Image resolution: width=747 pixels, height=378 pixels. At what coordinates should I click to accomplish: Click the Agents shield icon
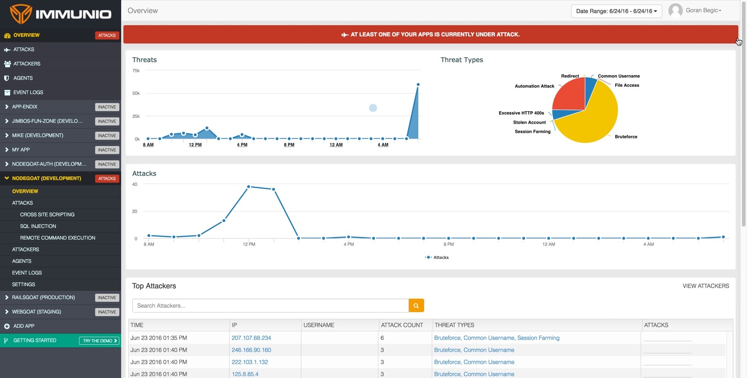[x=7, y=78]
